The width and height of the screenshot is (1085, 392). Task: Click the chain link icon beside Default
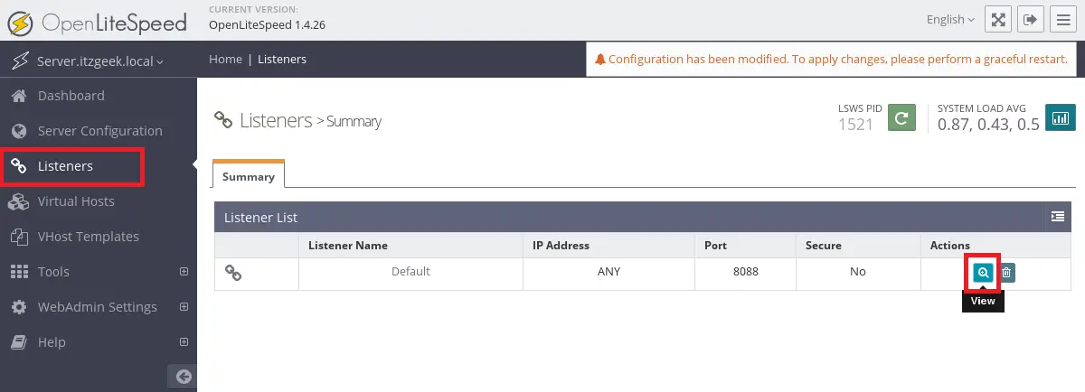point(233,272)
